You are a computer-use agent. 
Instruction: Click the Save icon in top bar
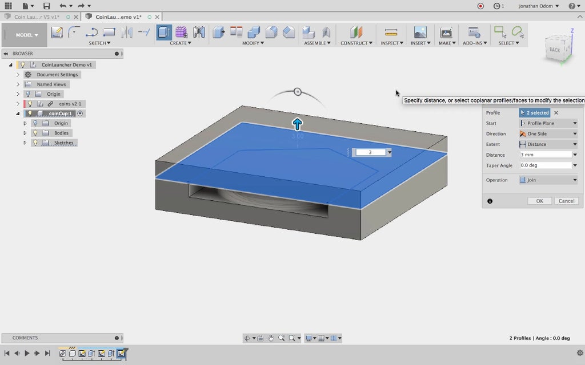pyautogui.click(x=47, y=6)
